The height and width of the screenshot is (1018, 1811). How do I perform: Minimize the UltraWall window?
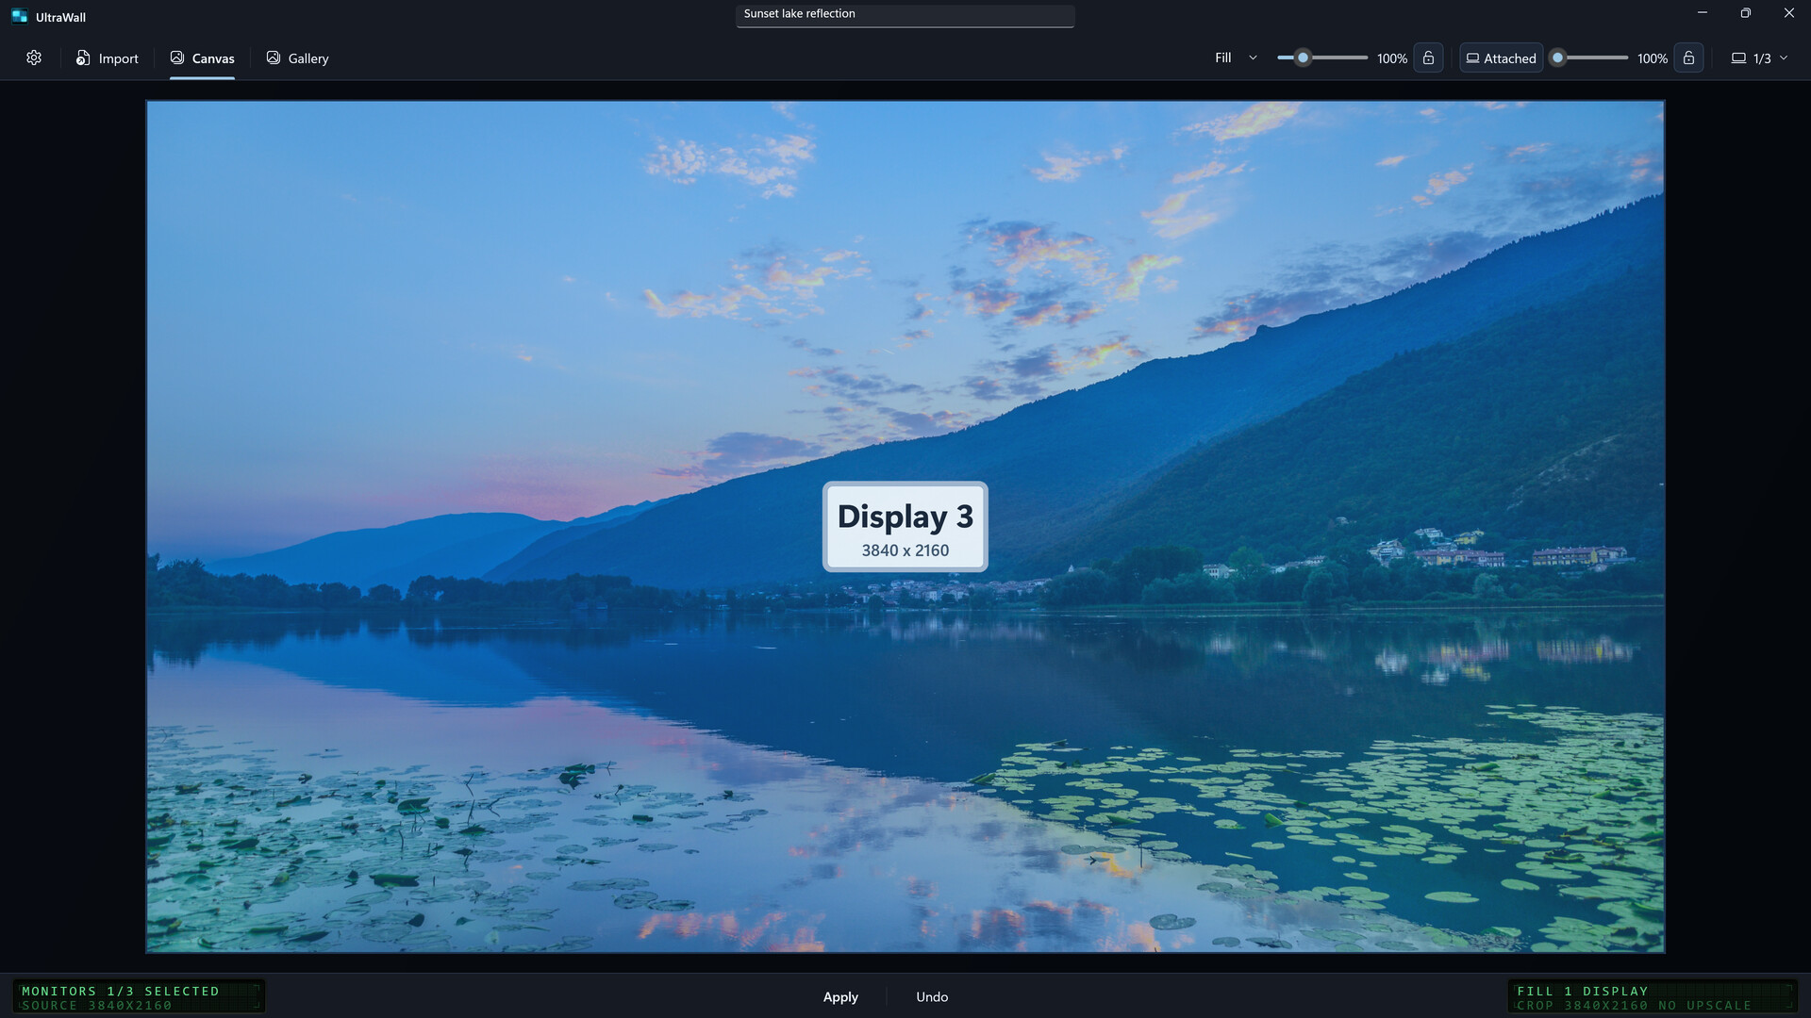pyautogui.click(x=1703, y=13)
